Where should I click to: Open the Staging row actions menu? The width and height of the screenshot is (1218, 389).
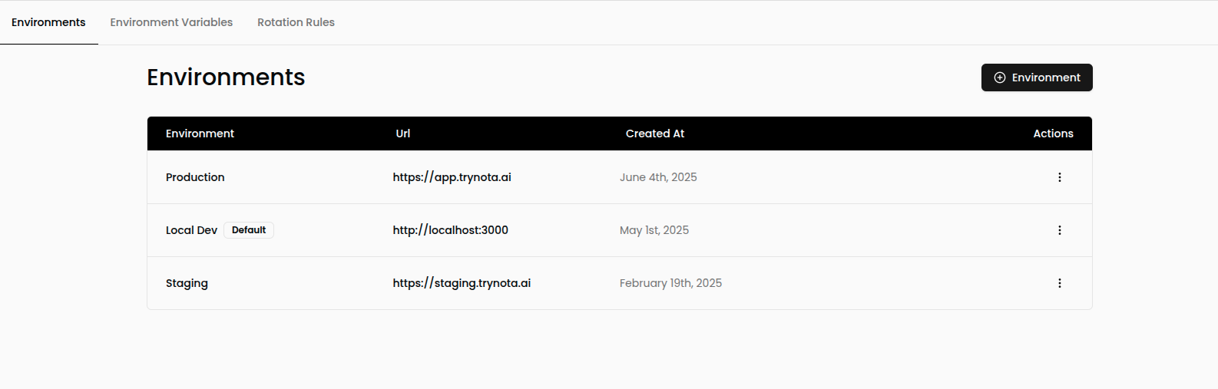tap(1060, 283)
